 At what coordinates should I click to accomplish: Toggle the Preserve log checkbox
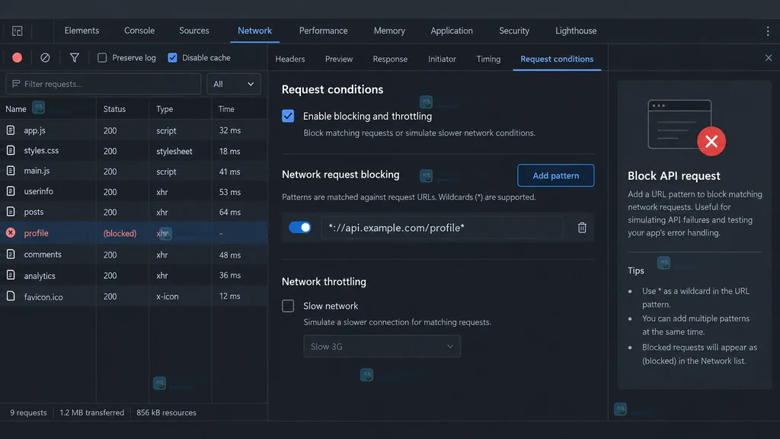tap(102, 58)
